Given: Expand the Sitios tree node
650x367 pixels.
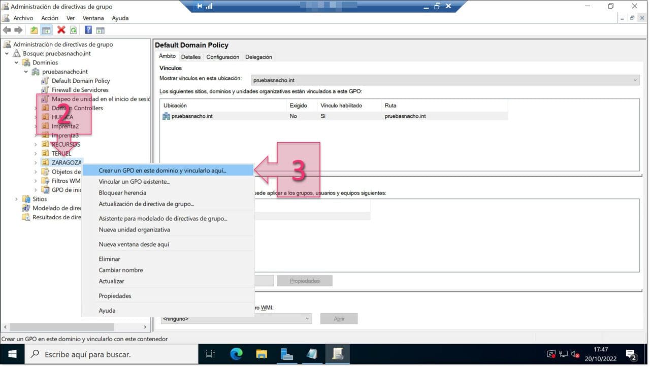Looking at the screenshot, I should click(17, 199).
